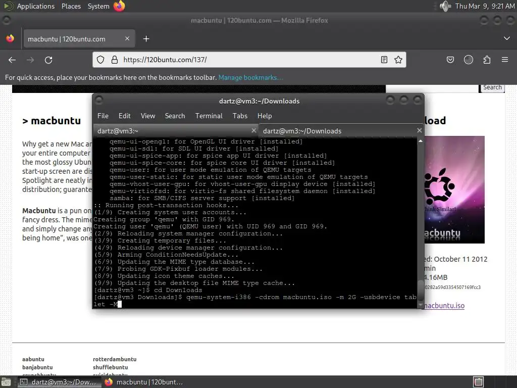Viewport: 517px width, 388px height.
Task: Open the rotterdambuntu link
Action: 115,359
